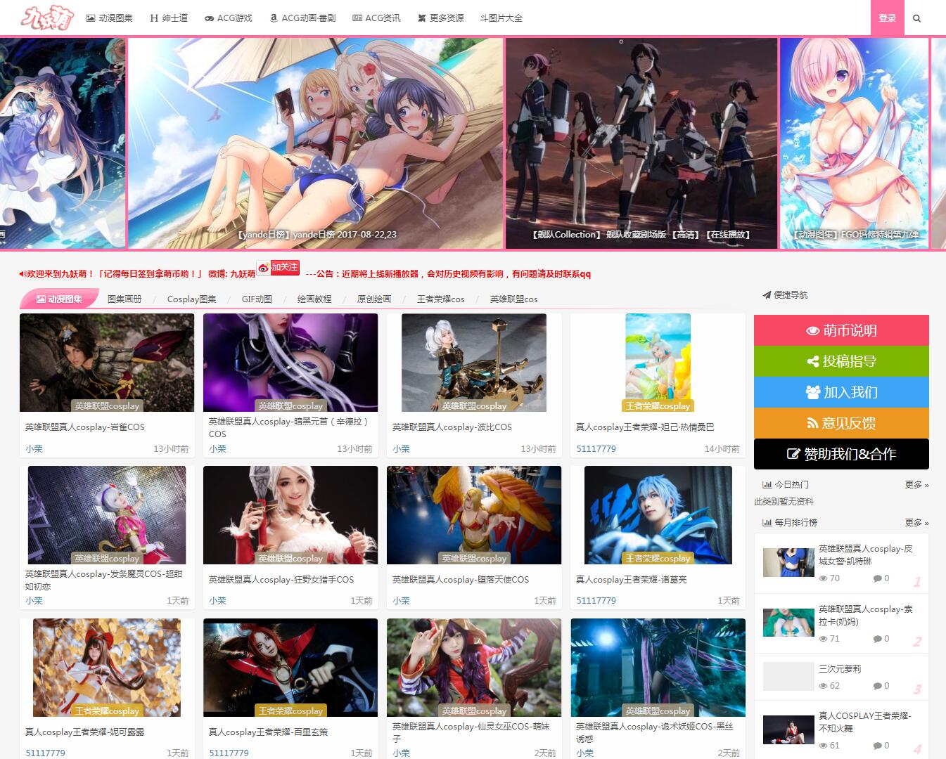This screenshot has height=759, width=946.
Task: Open the yande日榜 2017-08-22,23 carousel slide
Action: point(315,143)
